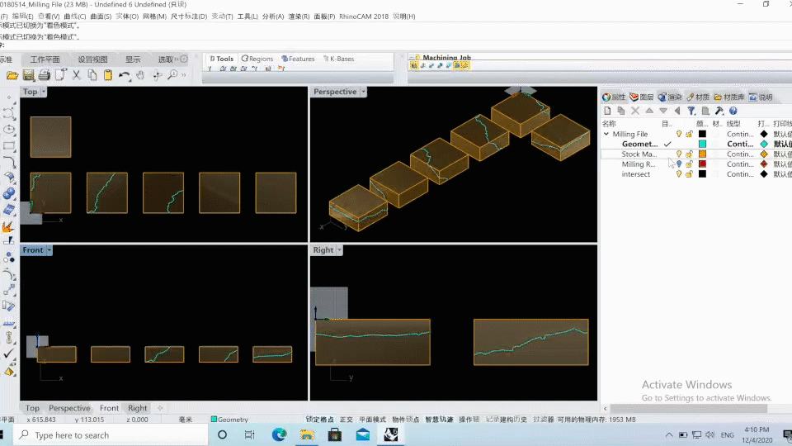Click the Windows search box
Screen dimensions: 792x446
[111, 435]
